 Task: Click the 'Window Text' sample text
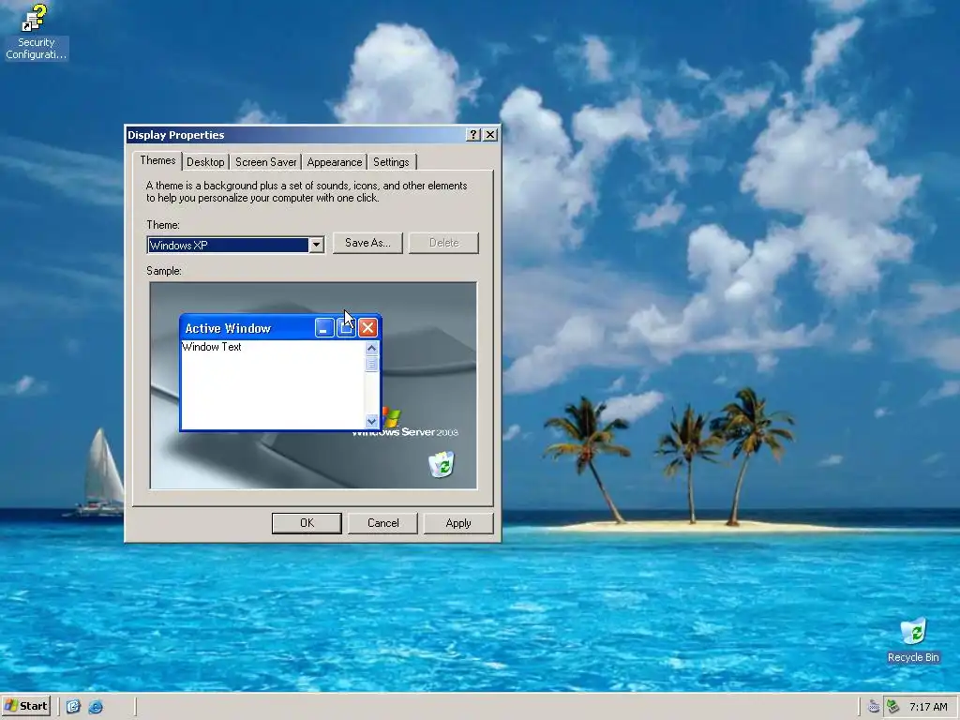tap(212, 347)
